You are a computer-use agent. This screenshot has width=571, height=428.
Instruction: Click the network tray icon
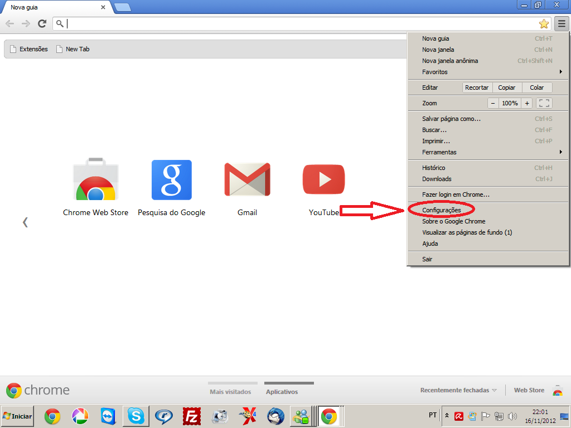pyautogui.click(x=499, y=416)
